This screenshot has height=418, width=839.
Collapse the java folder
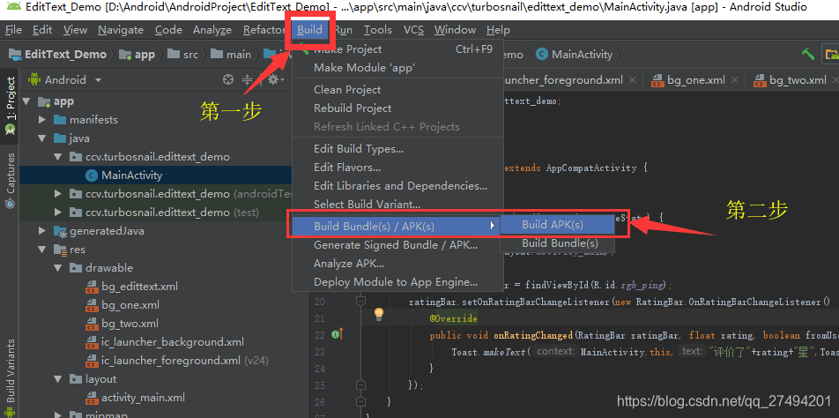click(x=42, y=138)
